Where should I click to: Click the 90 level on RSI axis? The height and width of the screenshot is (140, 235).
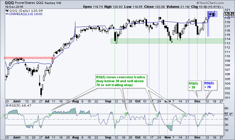coord(226,108)
